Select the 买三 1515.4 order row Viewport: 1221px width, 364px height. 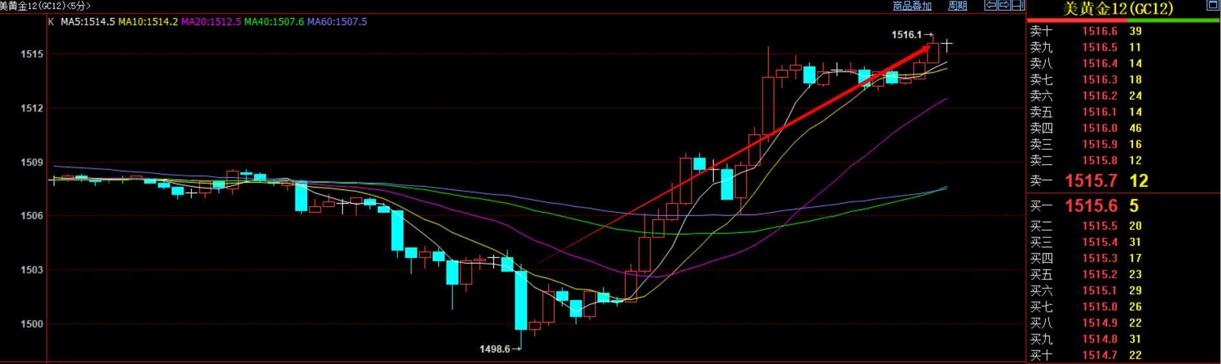click(1123, 242)
